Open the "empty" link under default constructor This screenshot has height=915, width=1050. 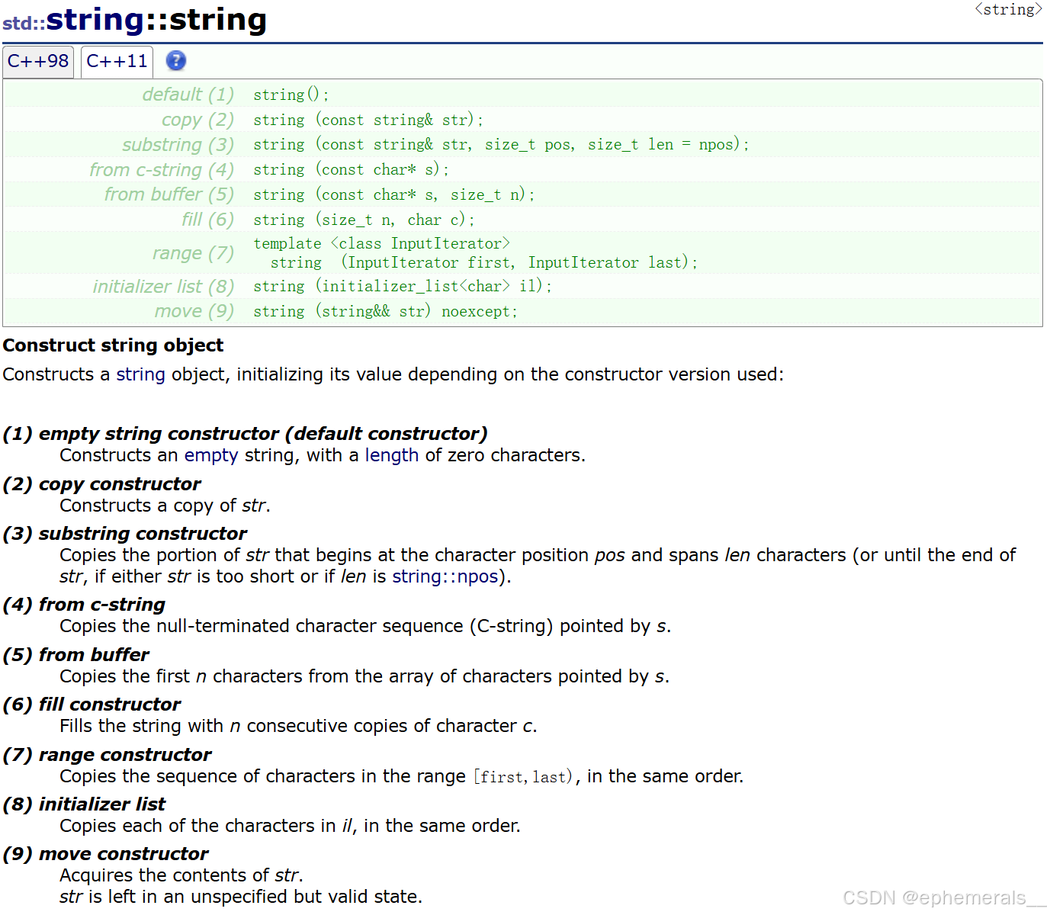[211, 455]
